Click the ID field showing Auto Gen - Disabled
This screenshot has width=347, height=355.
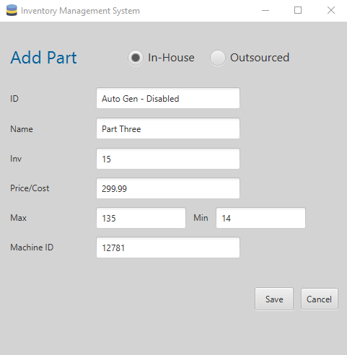click(168, 98)
